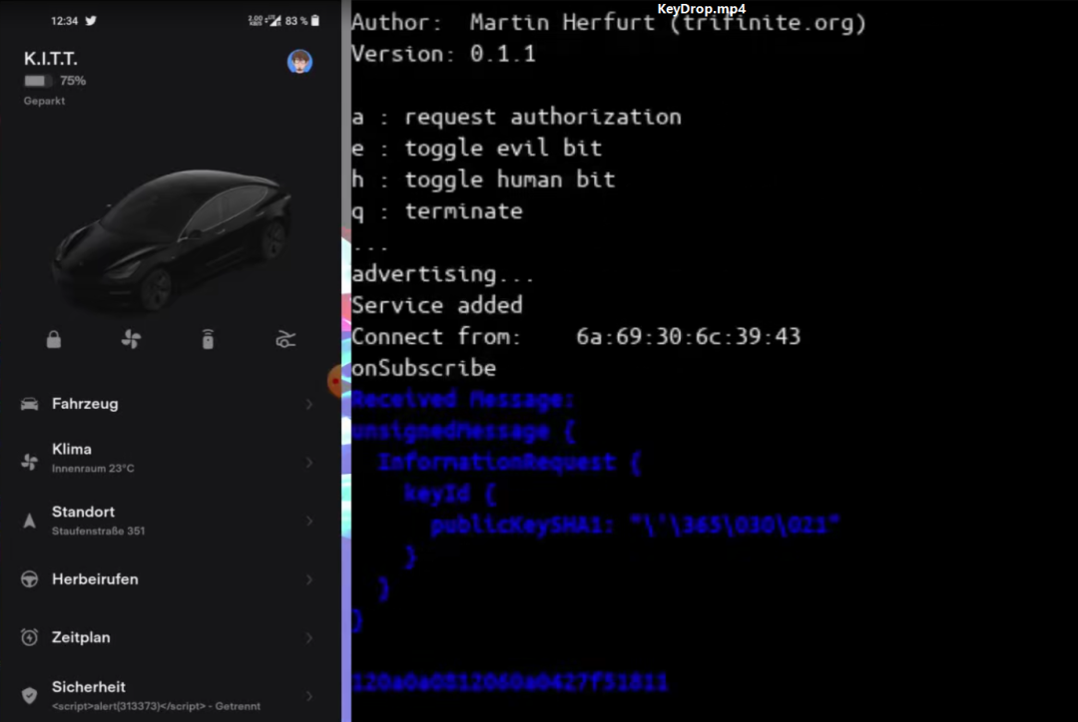Tap the climate fan quick-action icon
This screenshot has width=1078, height=722.
coord(132,339)
